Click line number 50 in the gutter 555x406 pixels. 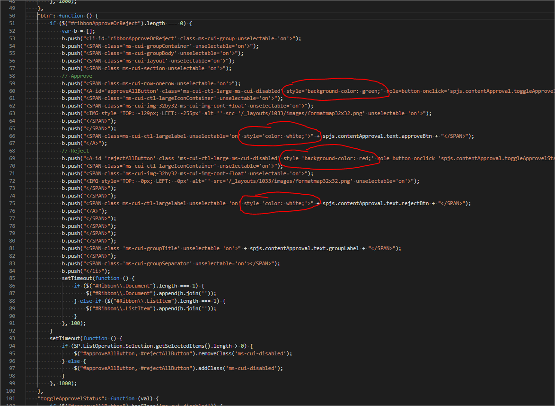[12, 16]
